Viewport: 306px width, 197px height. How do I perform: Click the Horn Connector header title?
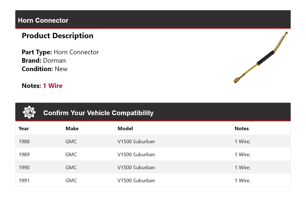[x=43, y=20]
